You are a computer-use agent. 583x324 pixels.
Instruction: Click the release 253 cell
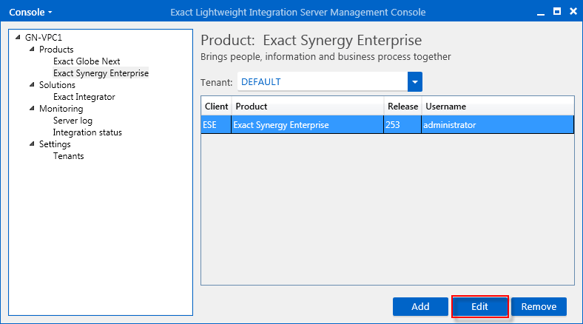(402, 125)
